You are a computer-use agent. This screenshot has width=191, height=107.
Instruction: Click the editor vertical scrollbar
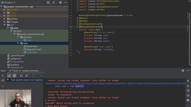click(190, 39)
